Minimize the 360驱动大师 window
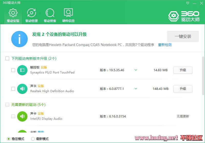The width and height of the screenshot is (205, 143). (x=194, y=3)
